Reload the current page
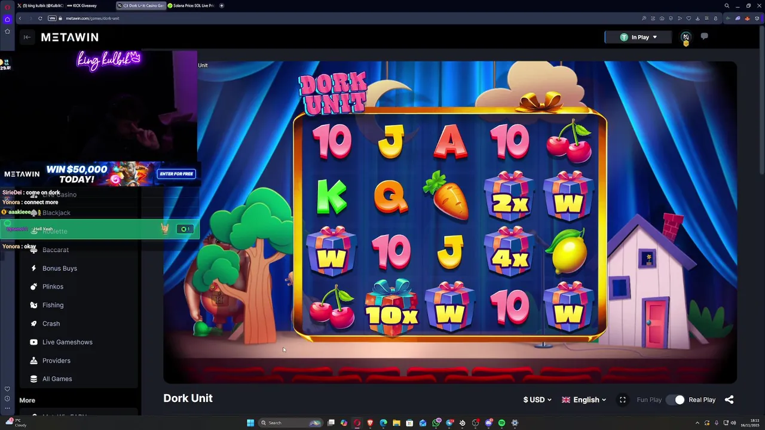 coord(40,19)
